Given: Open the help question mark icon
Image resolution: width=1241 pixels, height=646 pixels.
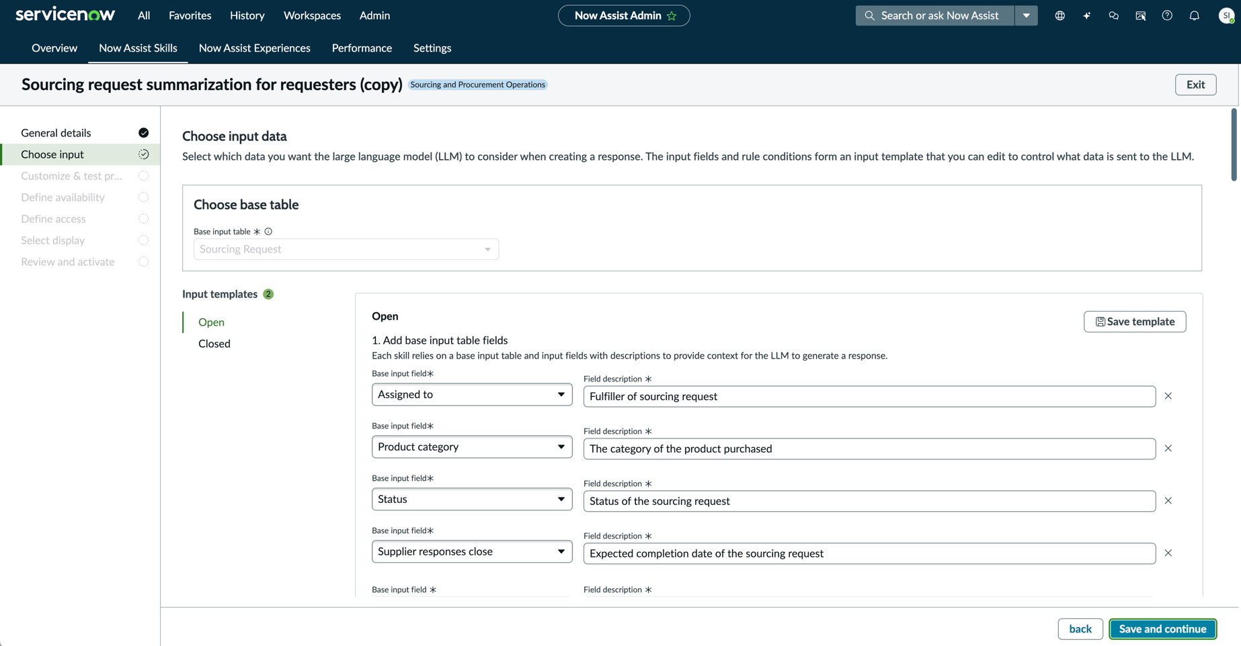Looking at the screenshot, I should pyautogui.click(x=1168, y=15).
